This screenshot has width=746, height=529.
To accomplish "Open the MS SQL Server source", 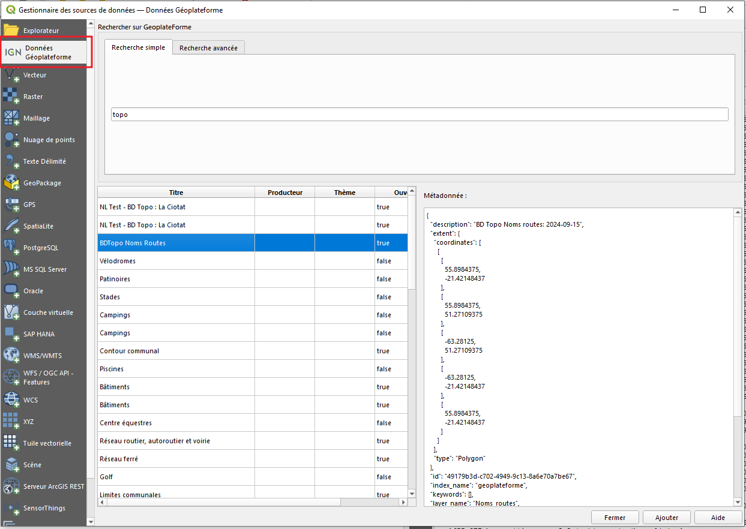I will click(x=43, y=269).
